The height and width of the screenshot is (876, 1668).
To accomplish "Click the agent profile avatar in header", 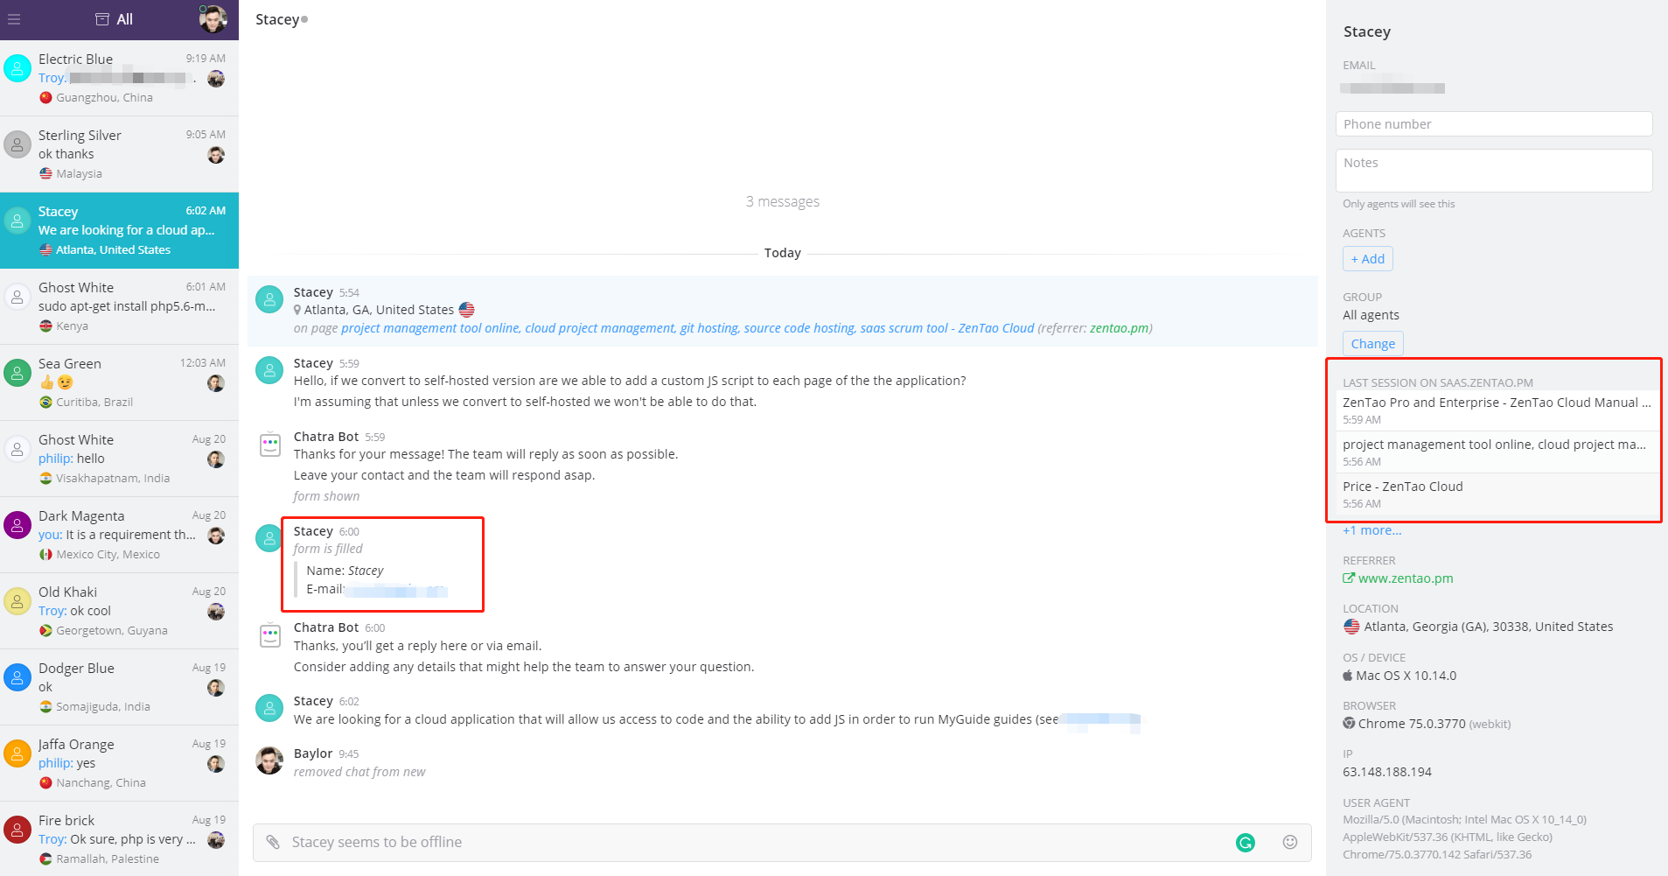I will point(213,18).
